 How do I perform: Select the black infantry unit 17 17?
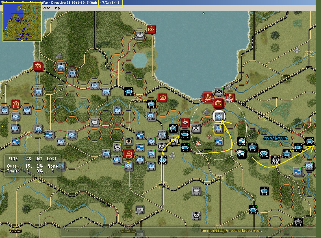(163, 160)
